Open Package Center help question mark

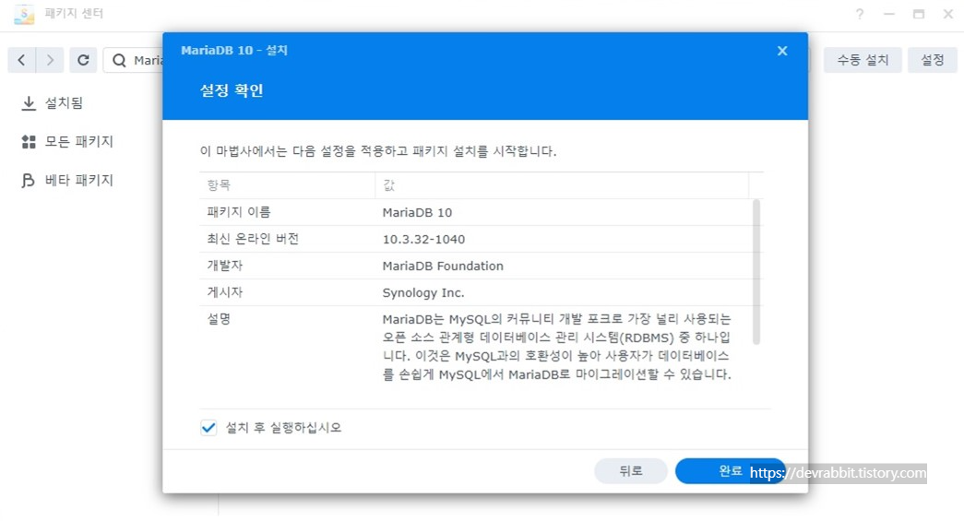860,14
